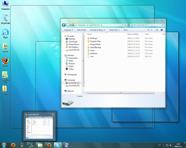
Task: Open the Share with menu
Action: [114, 30]
